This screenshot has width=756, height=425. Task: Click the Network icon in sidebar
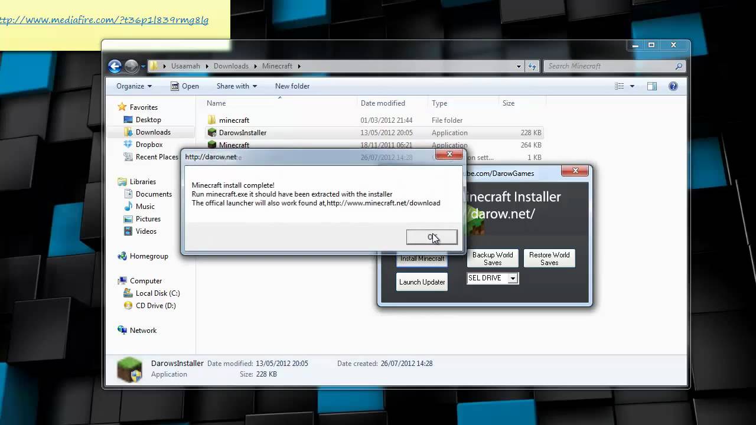click(x=122, y=331)
